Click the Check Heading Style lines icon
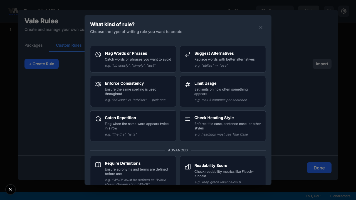This screenshot has height=200, width=356. tap(188, 119)
